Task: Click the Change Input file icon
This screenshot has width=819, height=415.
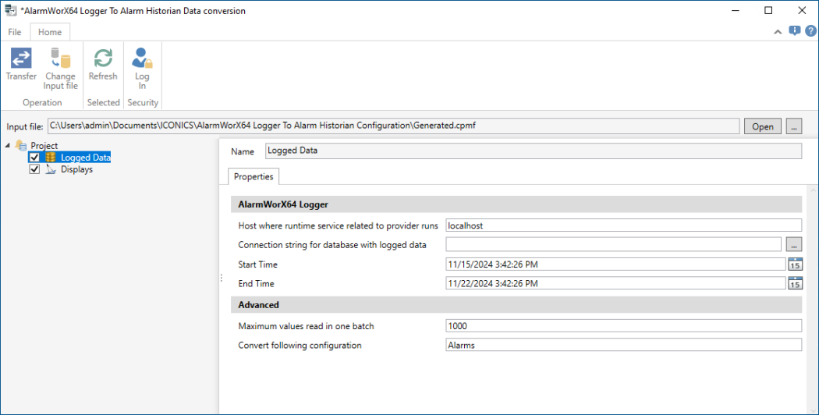Action: coord(60,59)
